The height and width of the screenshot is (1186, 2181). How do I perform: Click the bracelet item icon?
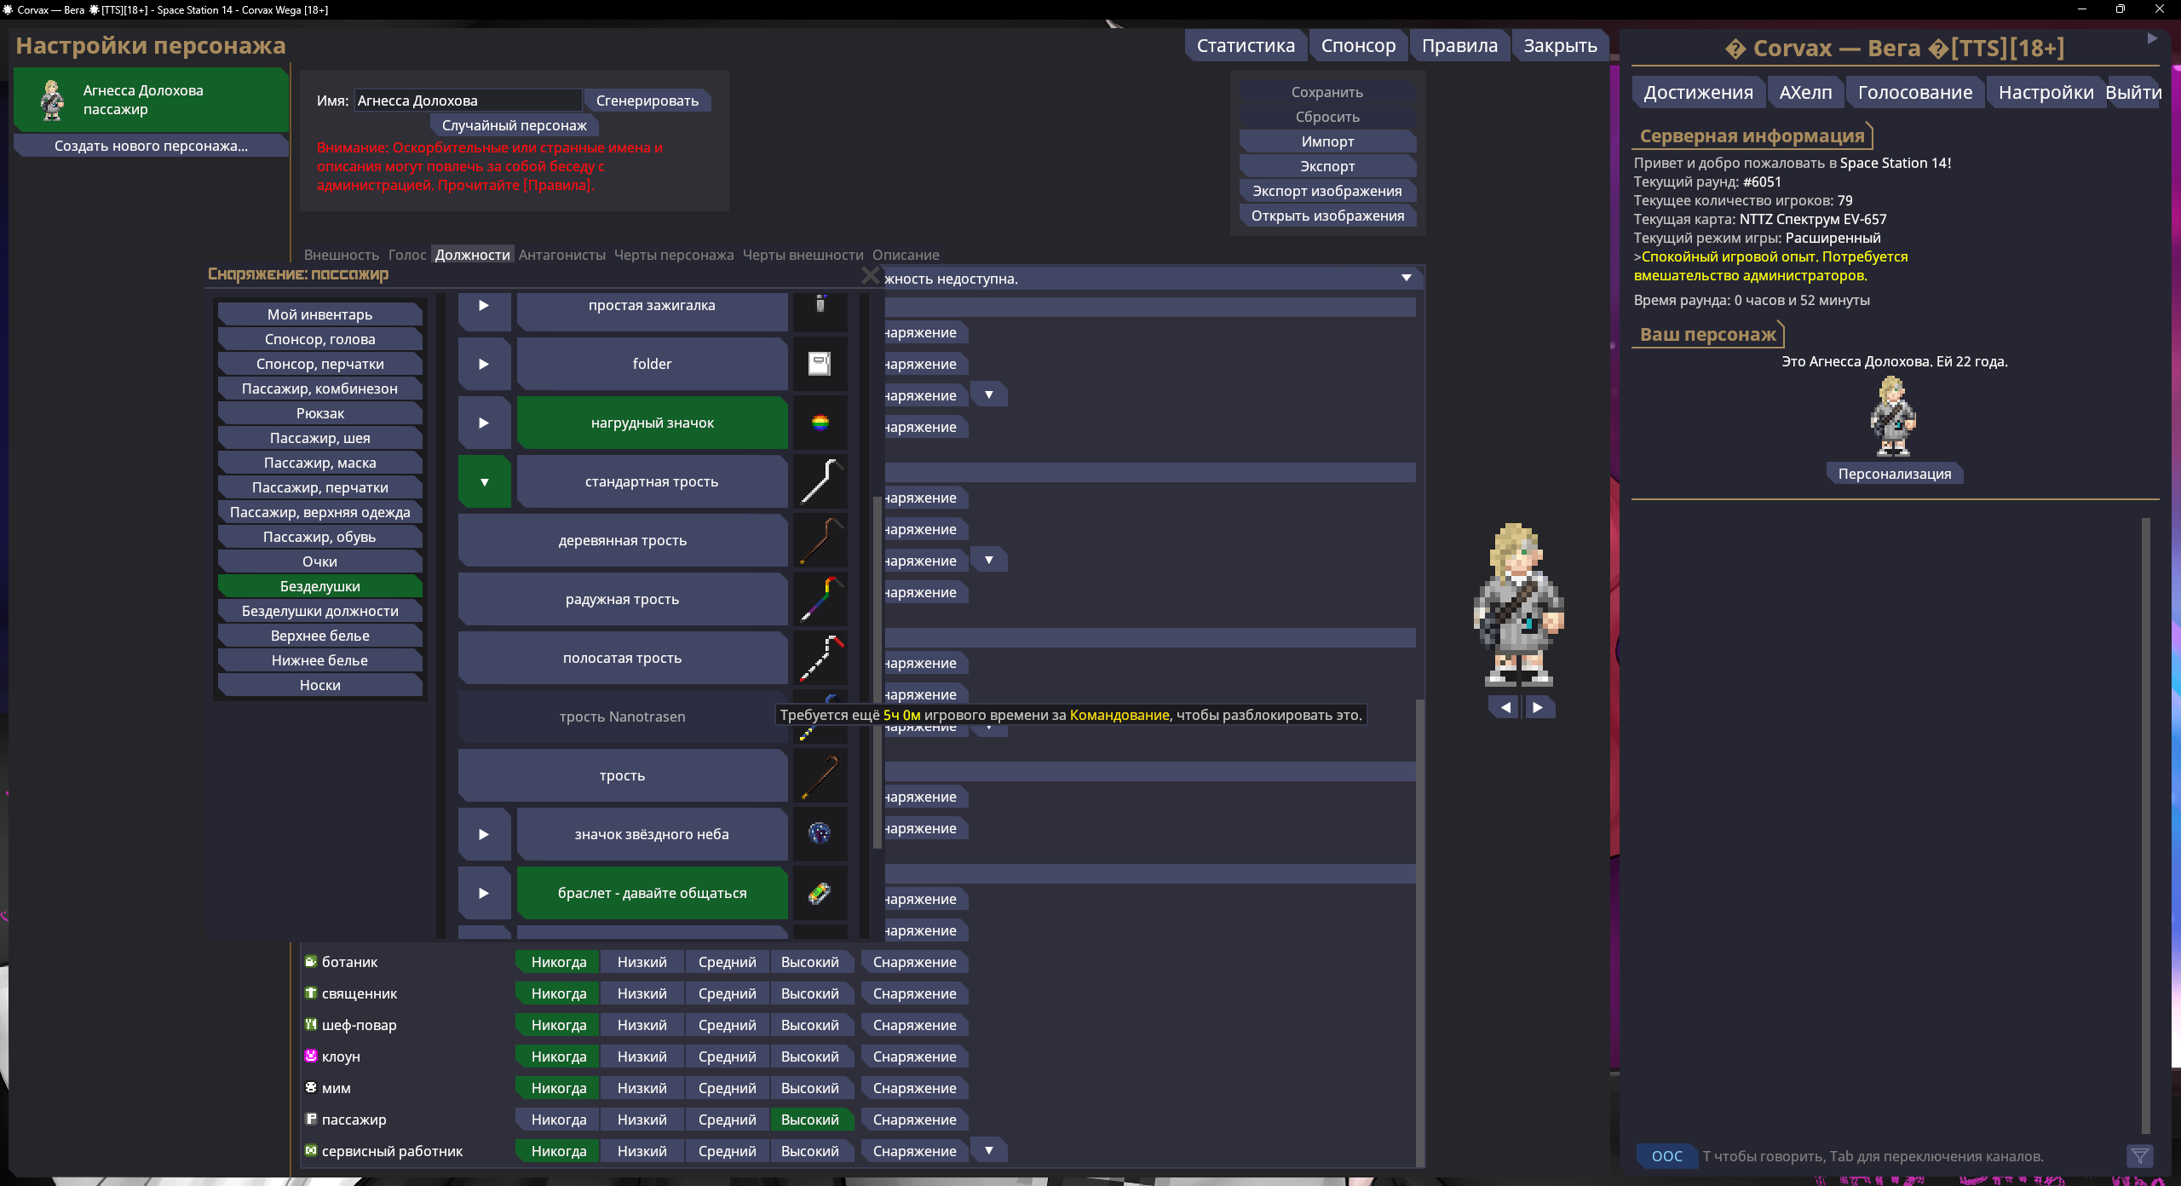coord(820,893)
